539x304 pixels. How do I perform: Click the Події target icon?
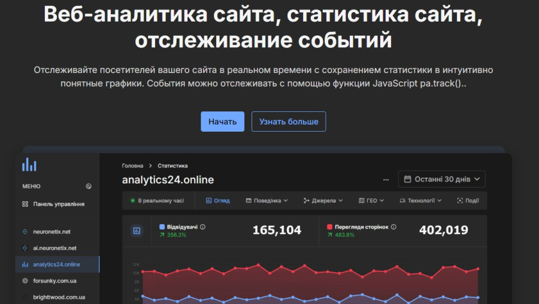point(460,200)
